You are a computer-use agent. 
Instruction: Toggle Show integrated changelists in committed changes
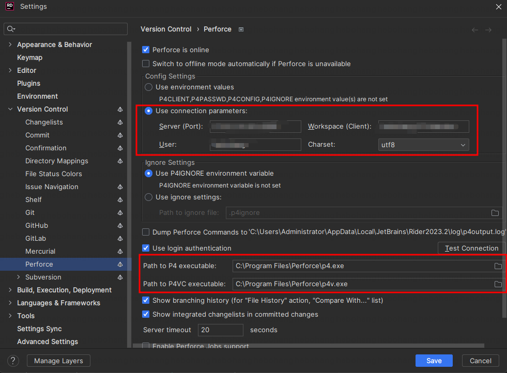[146, 314]
